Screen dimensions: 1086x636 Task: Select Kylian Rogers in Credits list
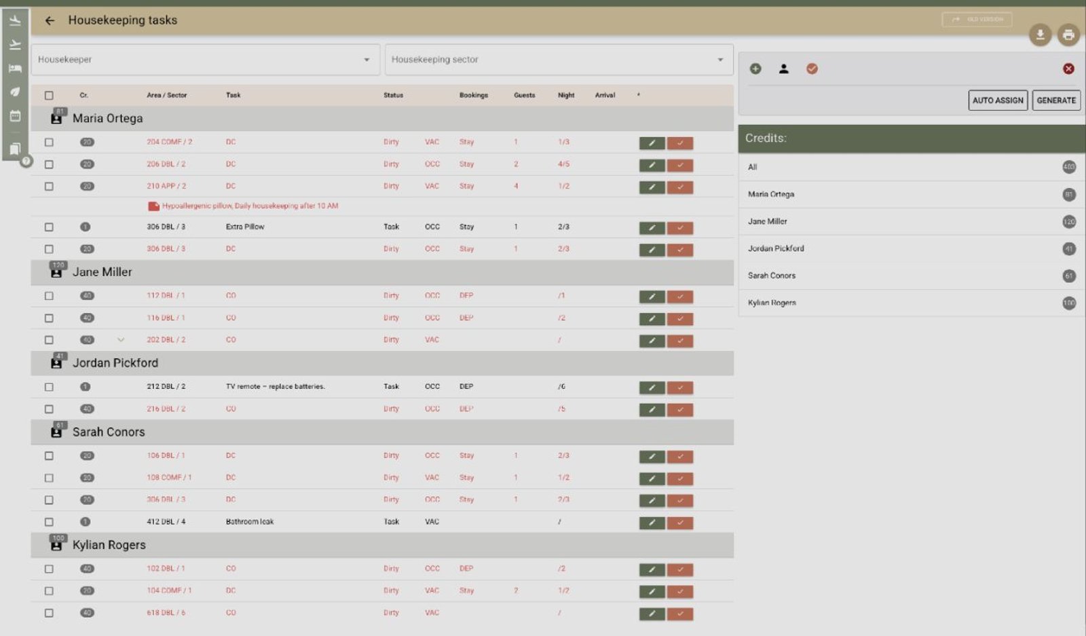pos(912,303)
